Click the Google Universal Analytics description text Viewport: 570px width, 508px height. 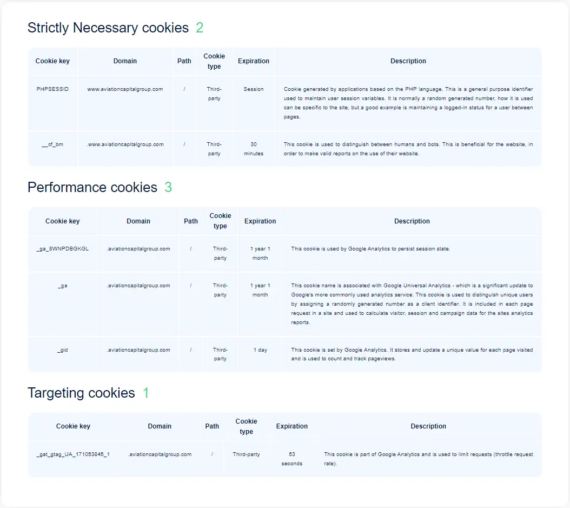click(412, 304)
